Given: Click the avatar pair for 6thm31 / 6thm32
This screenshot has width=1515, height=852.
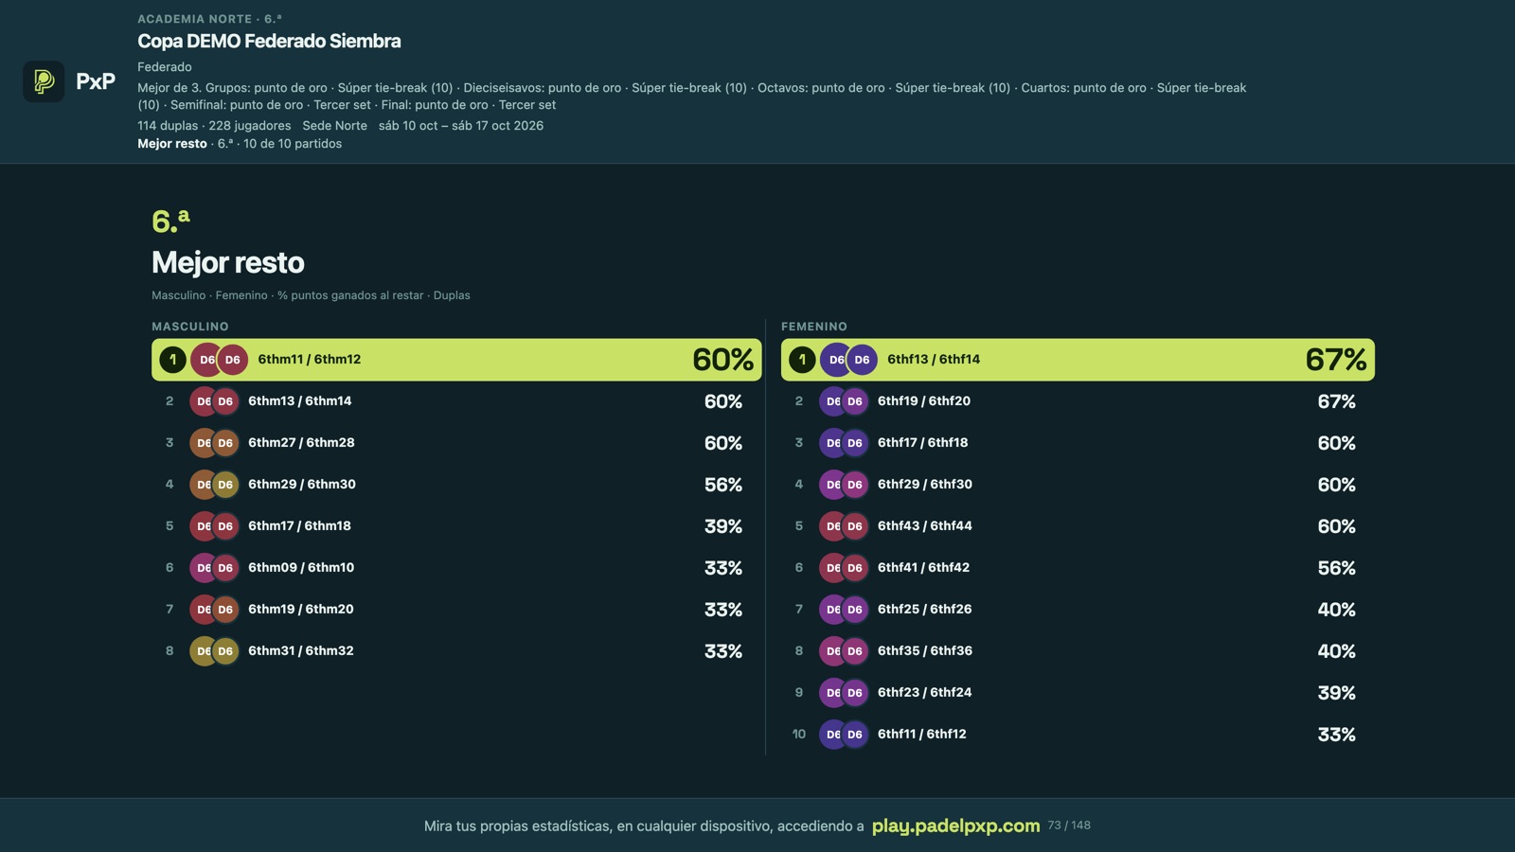Looking at the screenshot, I should pos(214,651).
